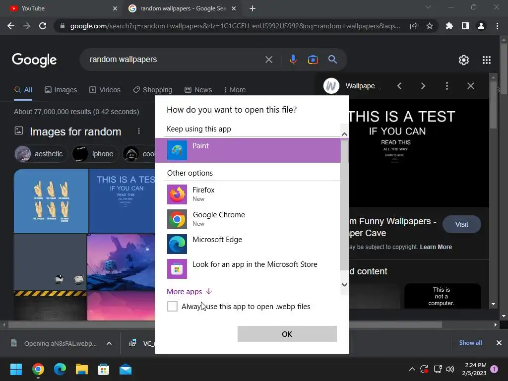
Task: Open a new browser tab
Action: 253,8
